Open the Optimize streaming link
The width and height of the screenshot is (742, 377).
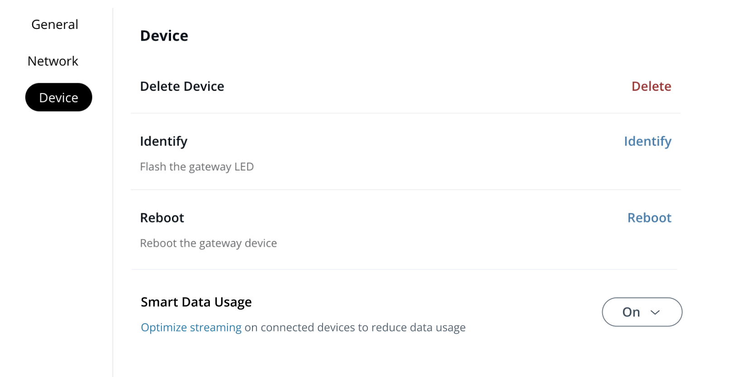pyautogui.click(x=191, y=327)
